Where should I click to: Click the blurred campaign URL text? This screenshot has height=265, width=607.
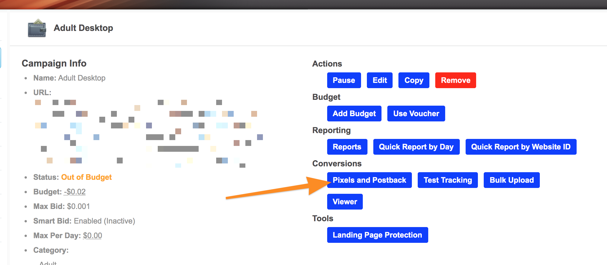coord(149,131)
